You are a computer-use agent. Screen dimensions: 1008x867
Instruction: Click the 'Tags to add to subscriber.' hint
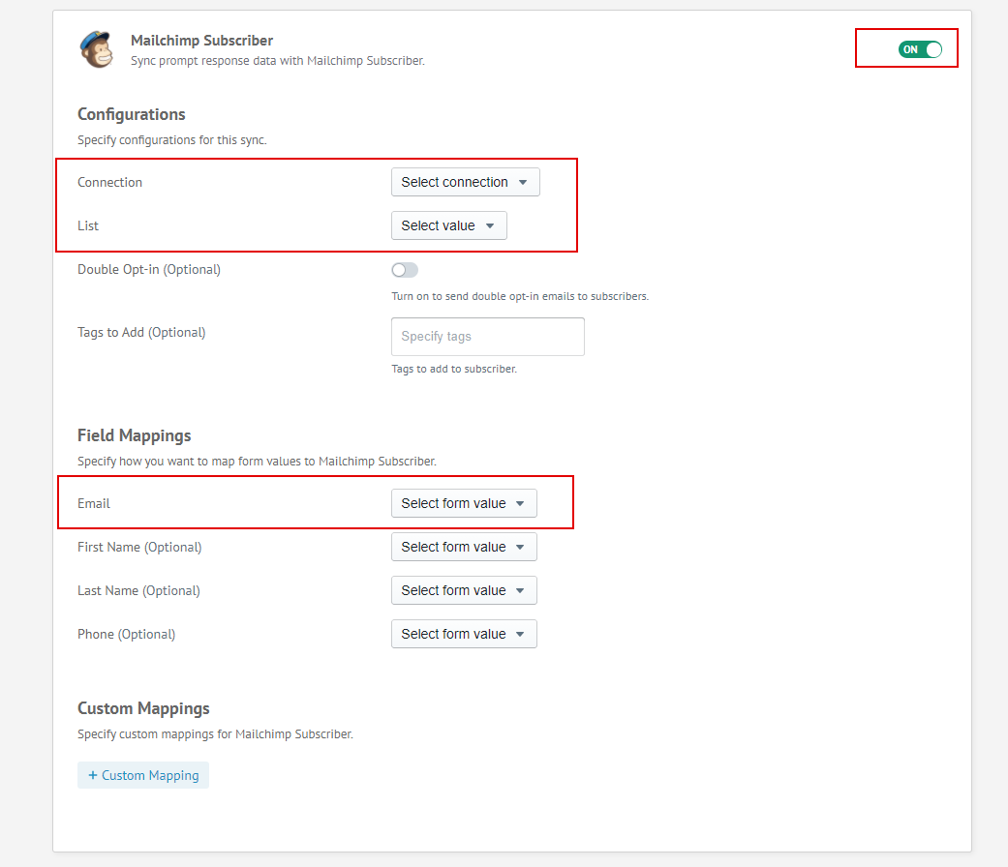(x=454, y=370)
